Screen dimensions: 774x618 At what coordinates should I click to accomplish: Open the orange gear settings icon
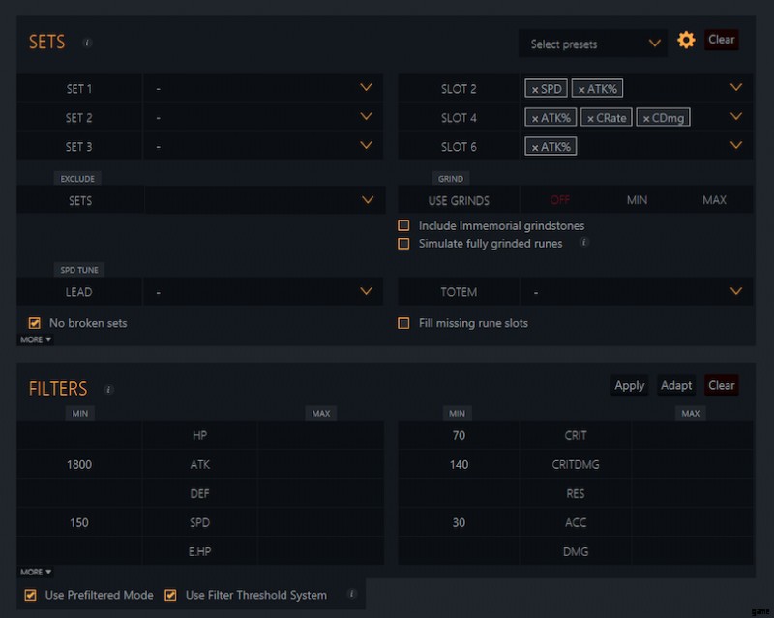686,41
